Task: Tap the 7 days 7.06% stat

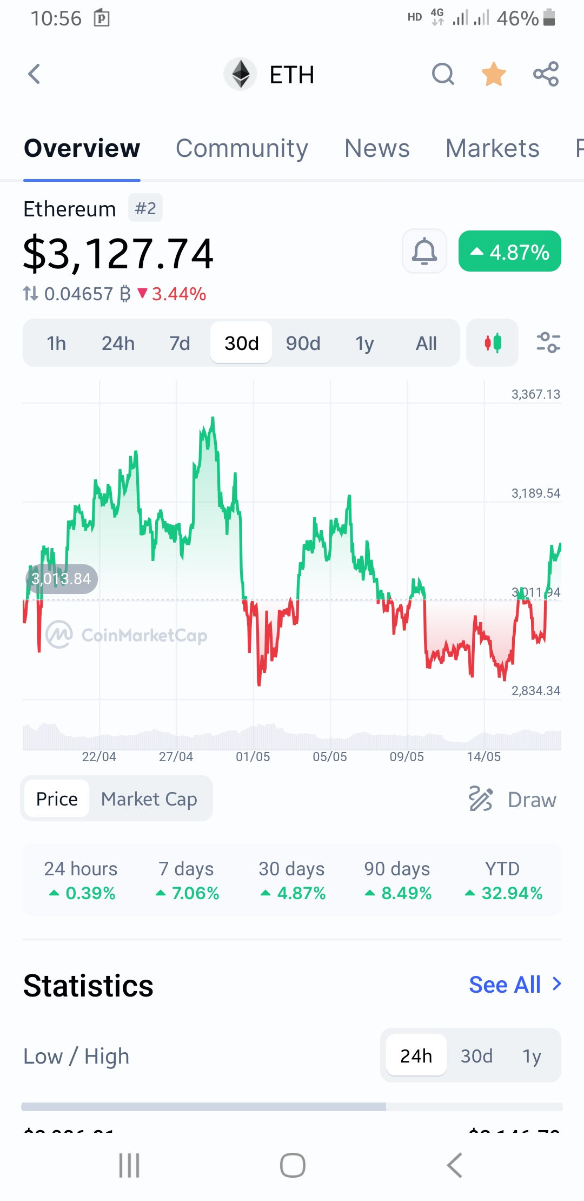Action: [187, 880]
